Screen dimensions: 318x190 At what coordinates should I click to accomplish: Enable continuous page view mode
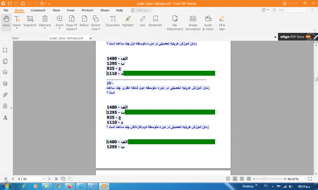(x=235, y=179)
